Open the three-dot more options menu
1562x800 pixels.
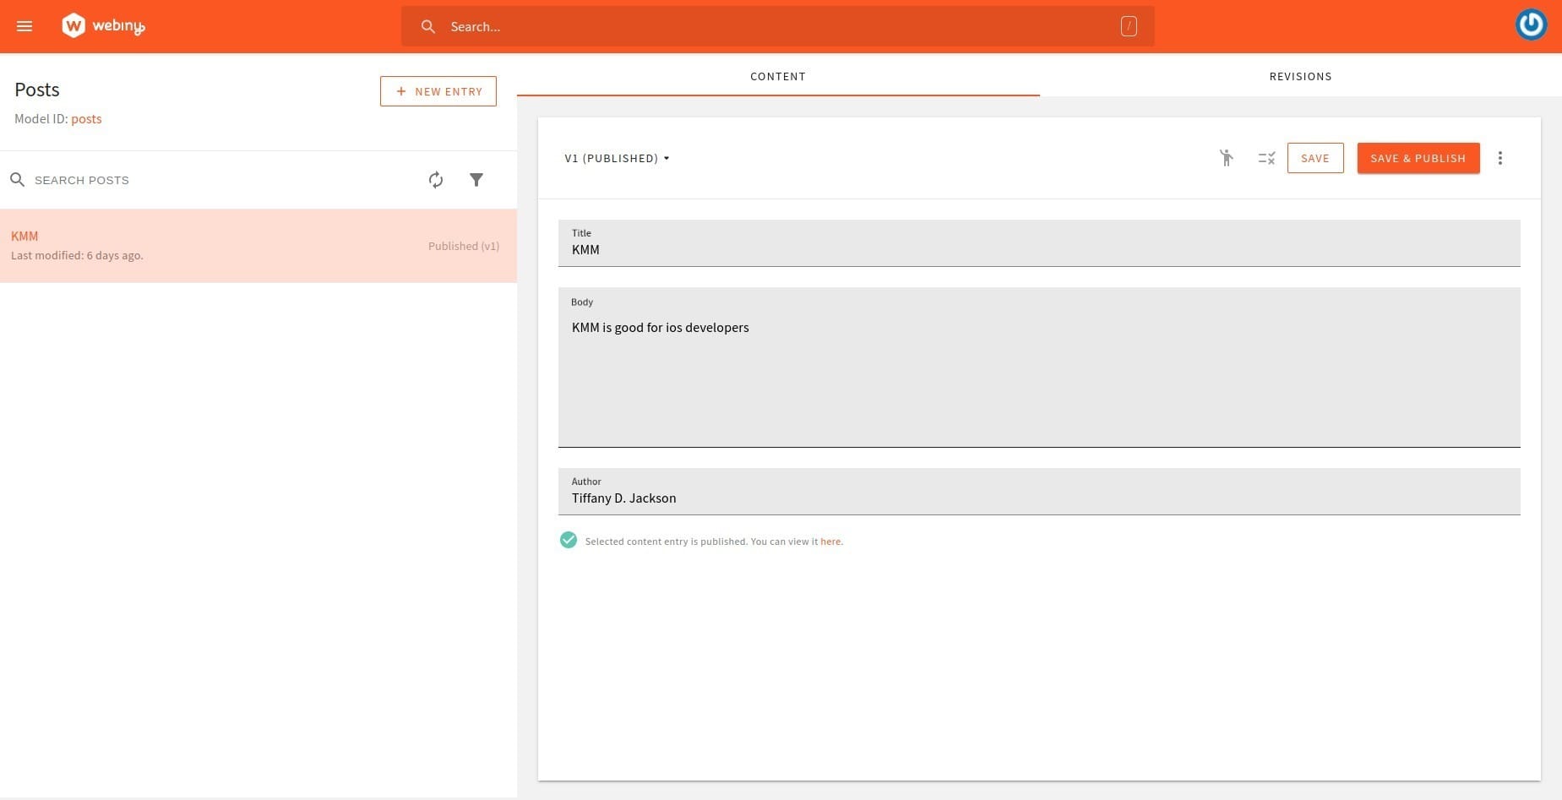[x=1499, y=158]
